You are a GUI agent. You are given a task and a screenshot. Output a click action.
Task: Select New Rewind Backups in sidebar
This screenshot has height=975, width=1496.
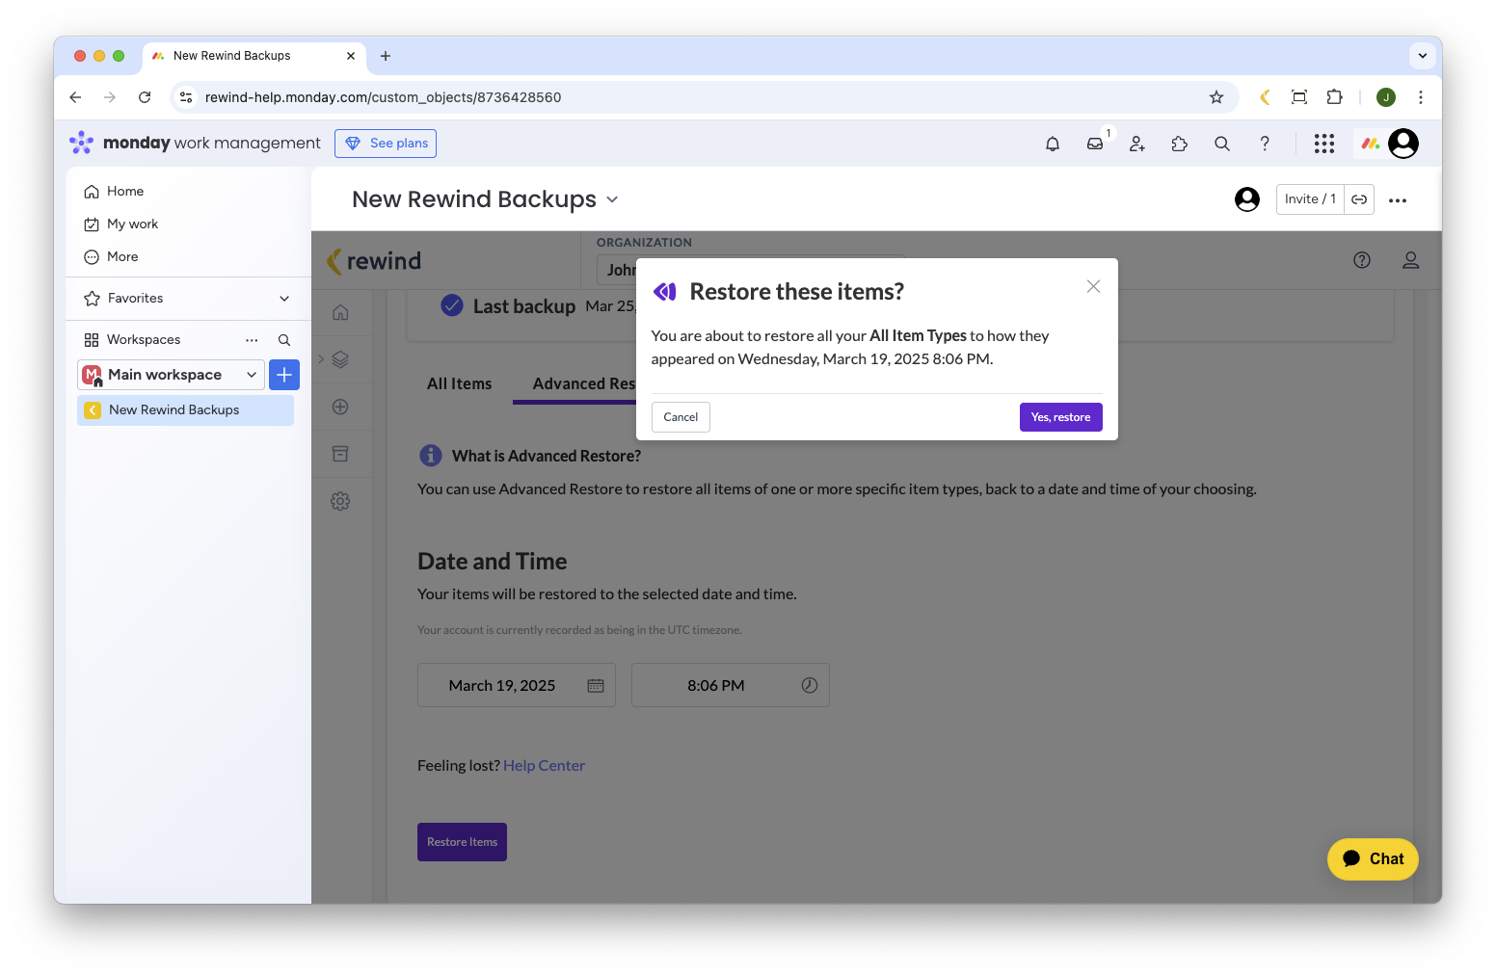pyautogui.click(x=185, y=410)
